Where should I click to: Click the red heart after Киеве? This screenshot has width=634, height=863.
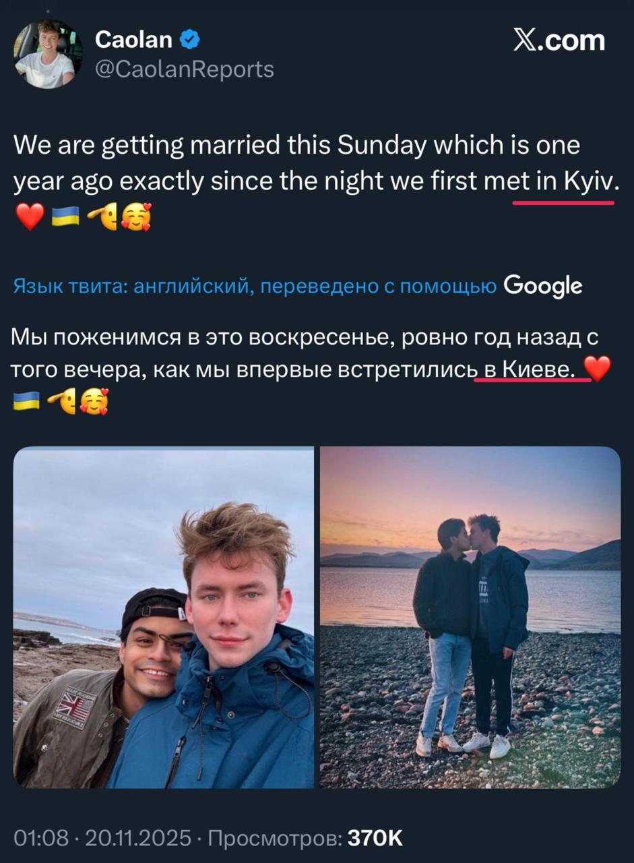(597, 368)
